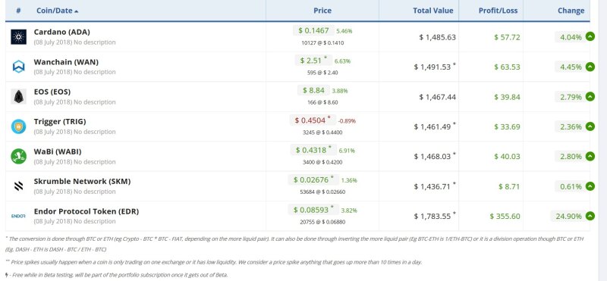Click the green up arrow beside 2.80%
This screenshot has width=607, height=281.
(590, 156)
